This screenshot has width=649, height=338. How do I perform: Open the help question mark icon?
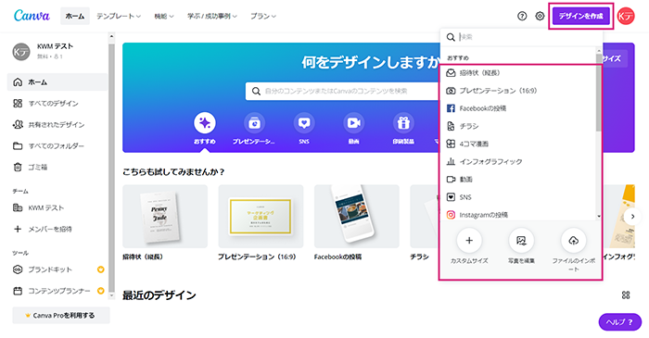522,16
